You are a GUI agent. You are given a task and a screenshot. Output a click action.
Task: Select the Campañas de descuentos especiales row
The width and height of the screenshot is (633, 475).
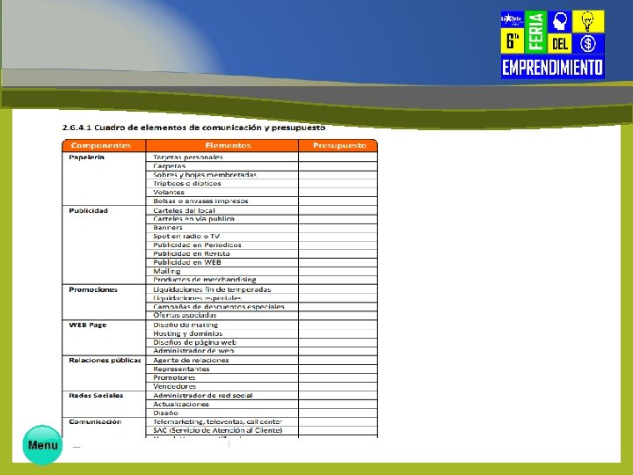point(222,307)
